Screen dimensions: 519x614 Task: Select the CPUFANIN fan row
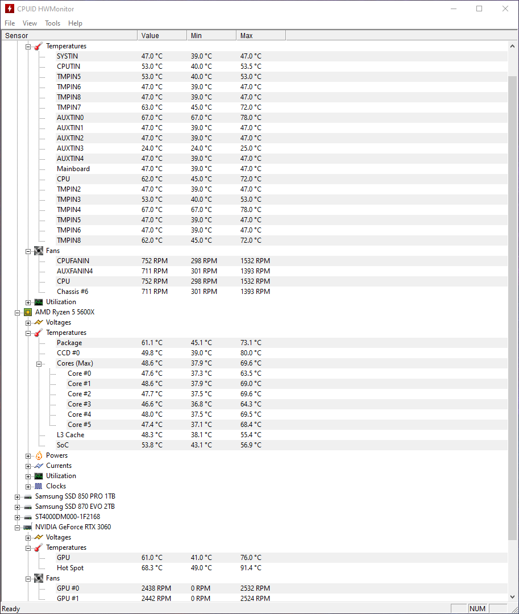[282, 261]
